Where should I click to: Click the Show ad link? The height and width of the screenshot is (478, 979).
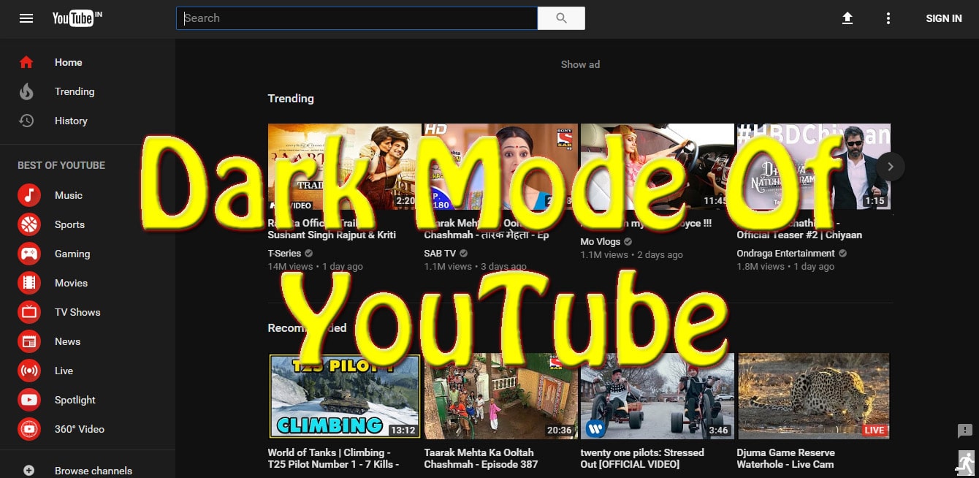click(580, 64)
